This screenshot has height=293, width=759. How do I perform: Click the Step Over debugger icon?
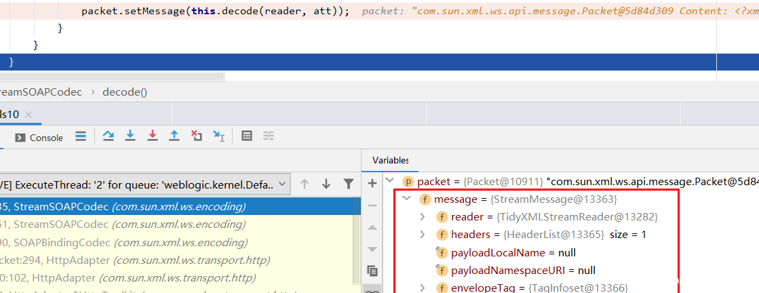(108, 136)
